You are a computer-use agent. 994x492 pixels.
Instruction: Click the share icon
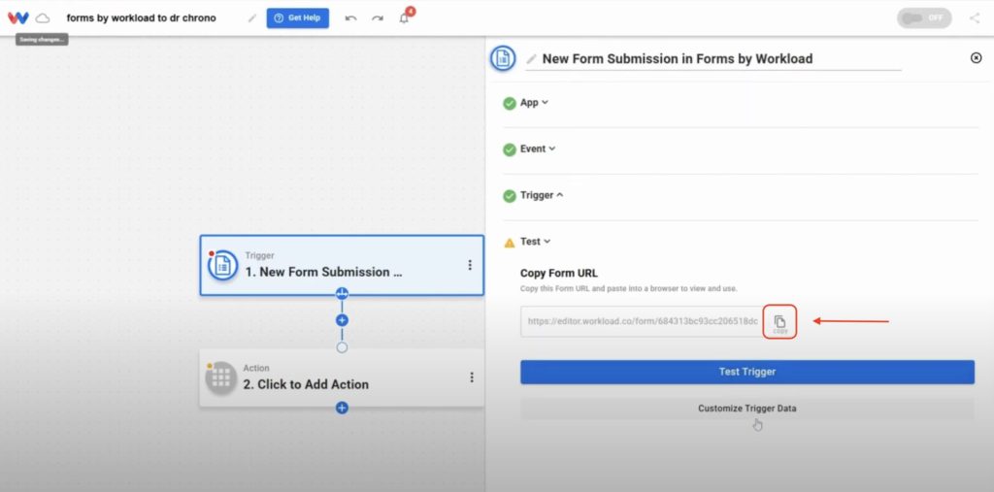coord(975,17)
